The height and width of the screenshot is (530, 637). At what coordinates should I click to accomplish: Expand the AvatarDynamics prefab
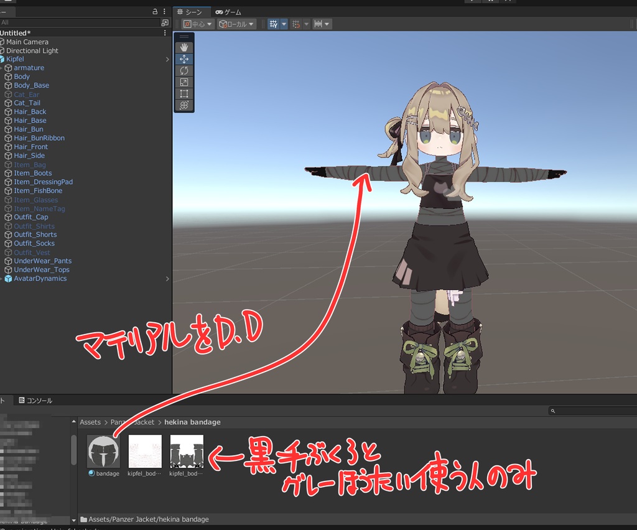(1, 279)
